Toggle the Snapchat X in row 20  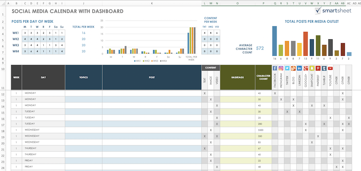(x=312, y=142)
